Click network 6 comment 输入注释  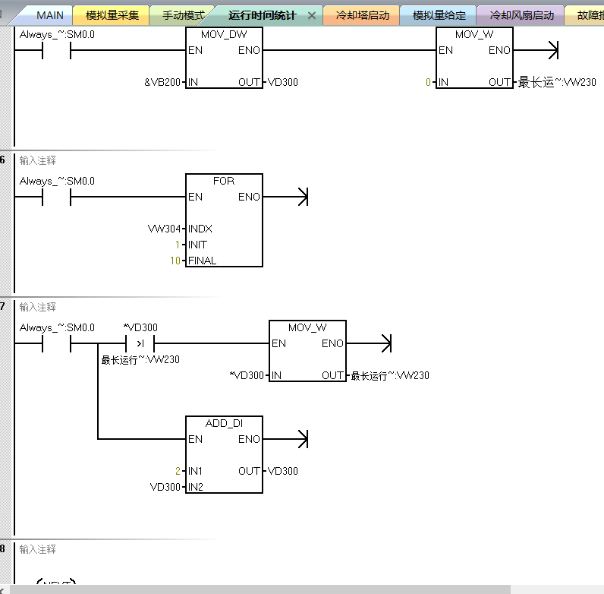[38, 160]
